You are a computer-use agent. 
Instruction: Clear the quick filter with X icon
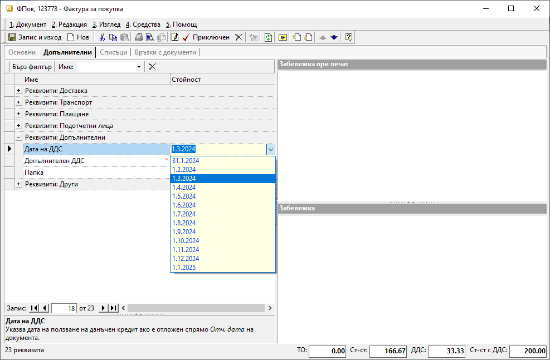click(152, 67)
